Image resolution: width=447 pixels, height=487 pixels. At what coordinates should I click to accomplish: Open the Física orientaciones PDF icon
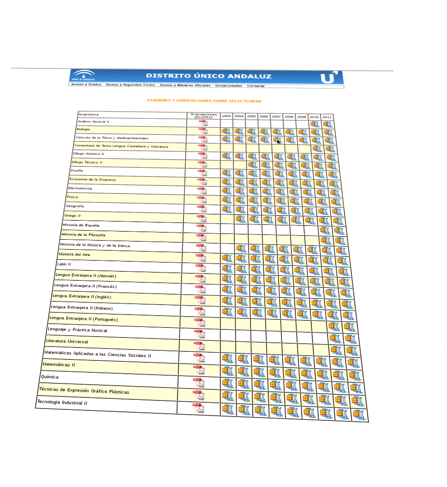pyautogui.click(x=202, y=199)
